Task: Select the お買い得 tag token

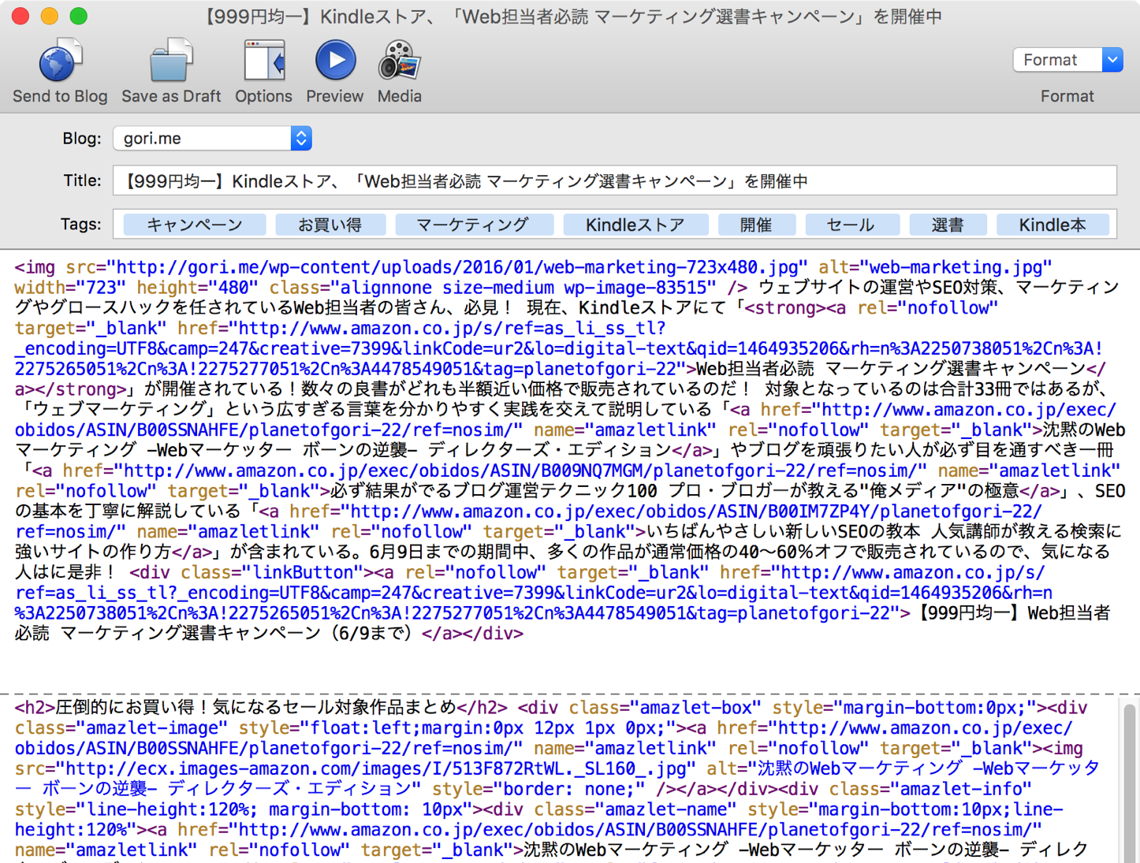Action: click(x=330, y=225)
